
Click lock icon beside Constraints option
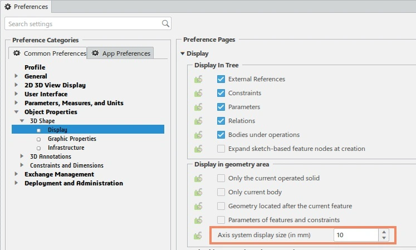198,93
